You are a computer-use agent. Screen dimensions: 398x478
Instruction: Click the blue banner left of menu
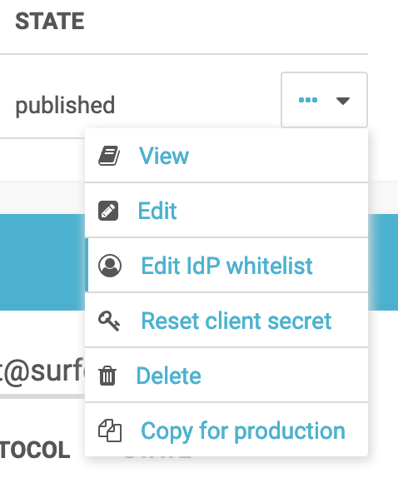click(42, 262)
